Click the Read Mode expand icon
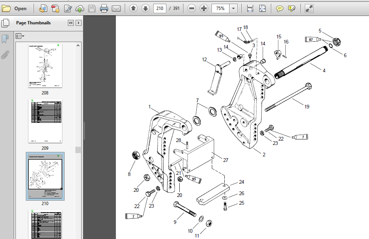The width and height of the screenshot is (369, 239). click(x=309, y=9)
